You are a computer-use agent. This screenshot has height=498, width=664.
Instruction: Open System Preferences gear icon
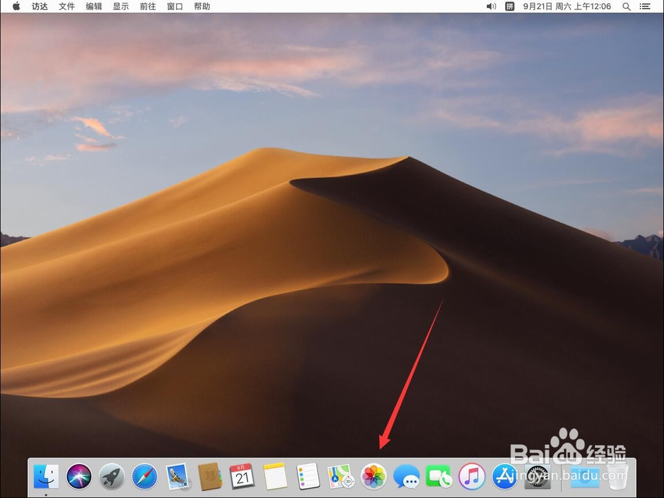(537, 476)
